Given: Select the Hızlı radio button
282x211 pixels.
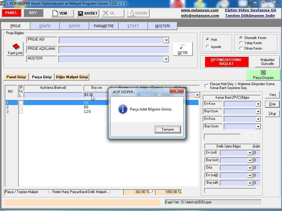Looking at the screenshot, I should coord(208,39).
